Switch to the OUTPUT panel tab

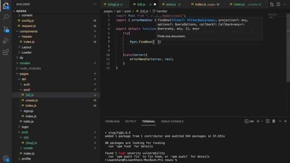click(130, 121)
